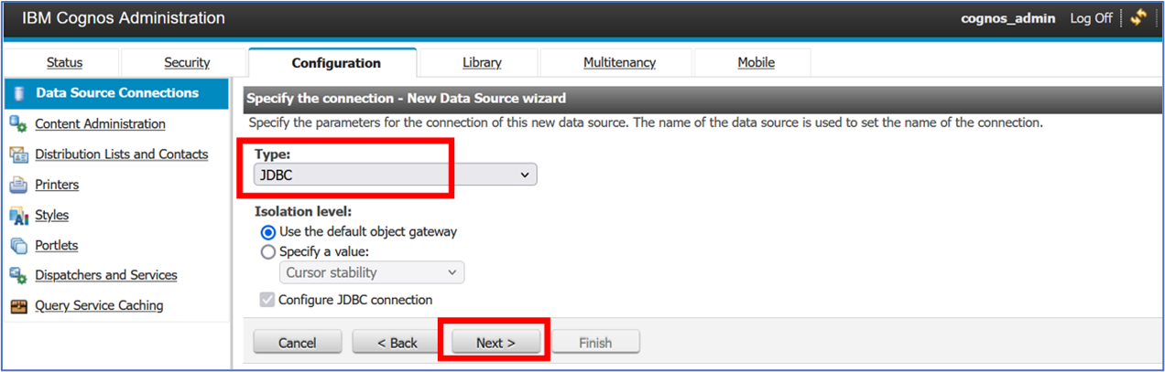The width and height of the screenshot is (1165, 372).
Task: Open the Type dropdown showing JDBC
Action: coord(395,175)
